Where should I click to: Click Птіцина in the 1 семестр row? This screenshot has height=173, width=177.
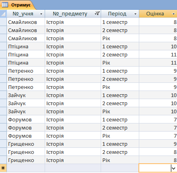(x=18, y=47)
